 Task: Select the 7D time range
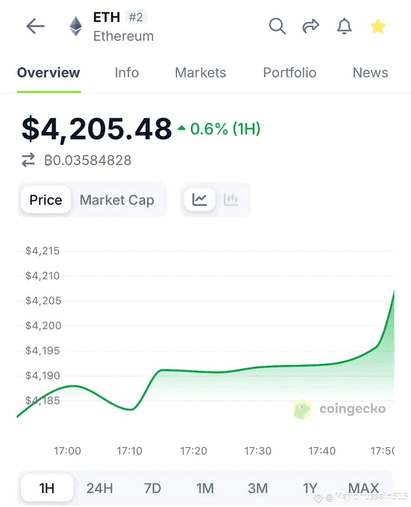[x=153, y=488]
